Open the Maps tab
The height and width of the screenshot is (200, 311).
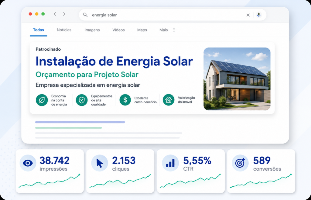pyautogui.click(x=142, y=30)
